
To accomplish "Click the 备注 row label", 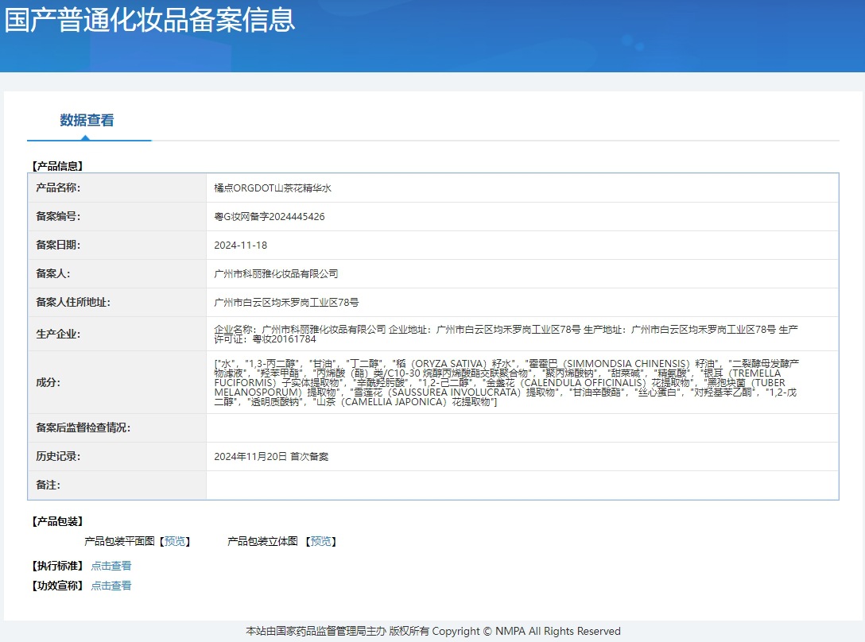I will 48,485.
